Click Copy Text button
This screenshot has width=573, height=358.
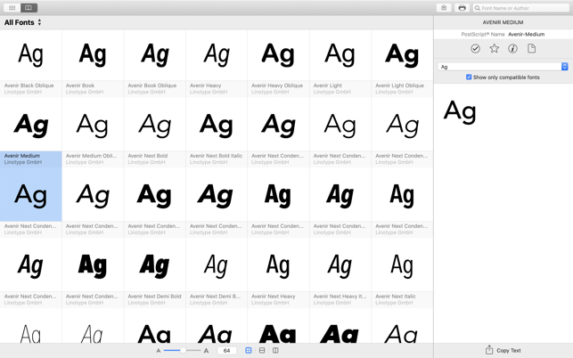(509, 350)
